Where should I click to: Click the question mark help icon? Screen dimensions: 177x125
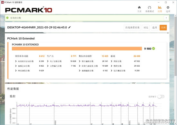pyautogui.click(x=166, y=18)
